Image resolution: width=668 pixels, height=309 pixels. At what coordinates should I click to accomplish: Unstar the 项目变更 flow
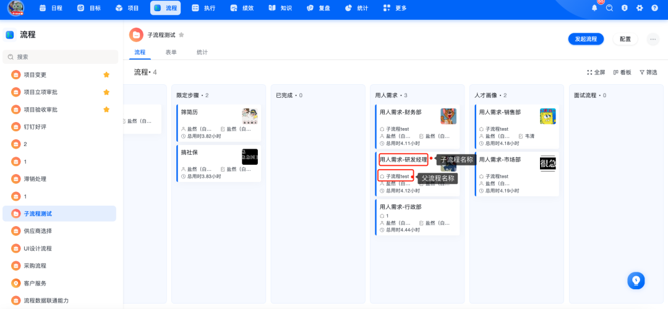[x=106, y=75]
